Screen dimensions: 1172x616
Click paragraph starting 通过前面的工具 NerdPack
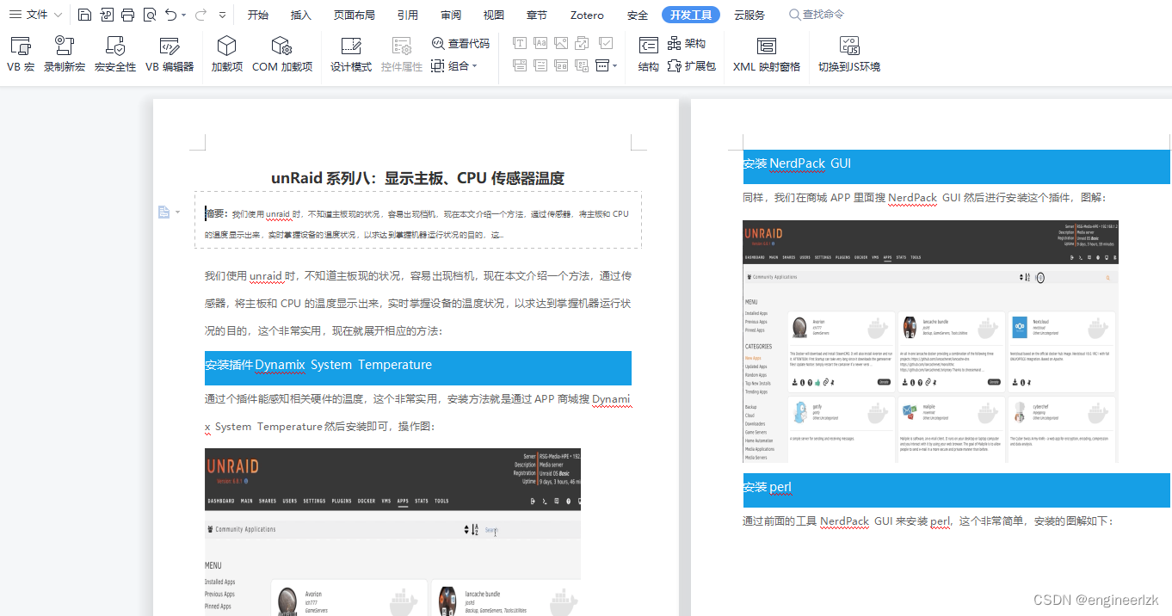928,521
